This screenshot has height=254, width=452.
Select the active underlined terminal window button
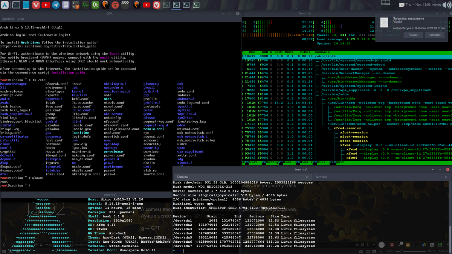pos(176,5)
